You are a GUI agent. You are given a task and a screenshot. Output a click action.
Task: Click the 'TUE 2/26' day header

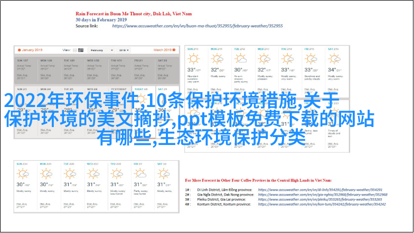pyautogui.click(x=69, y=164)
